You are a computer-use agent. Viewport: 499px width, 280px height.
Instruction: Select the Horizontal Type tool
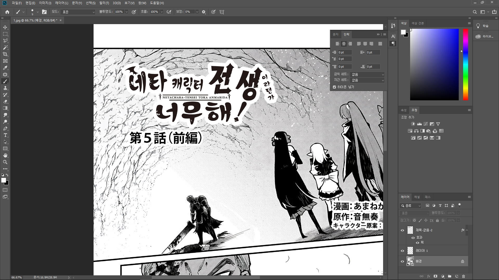[5, 135]
